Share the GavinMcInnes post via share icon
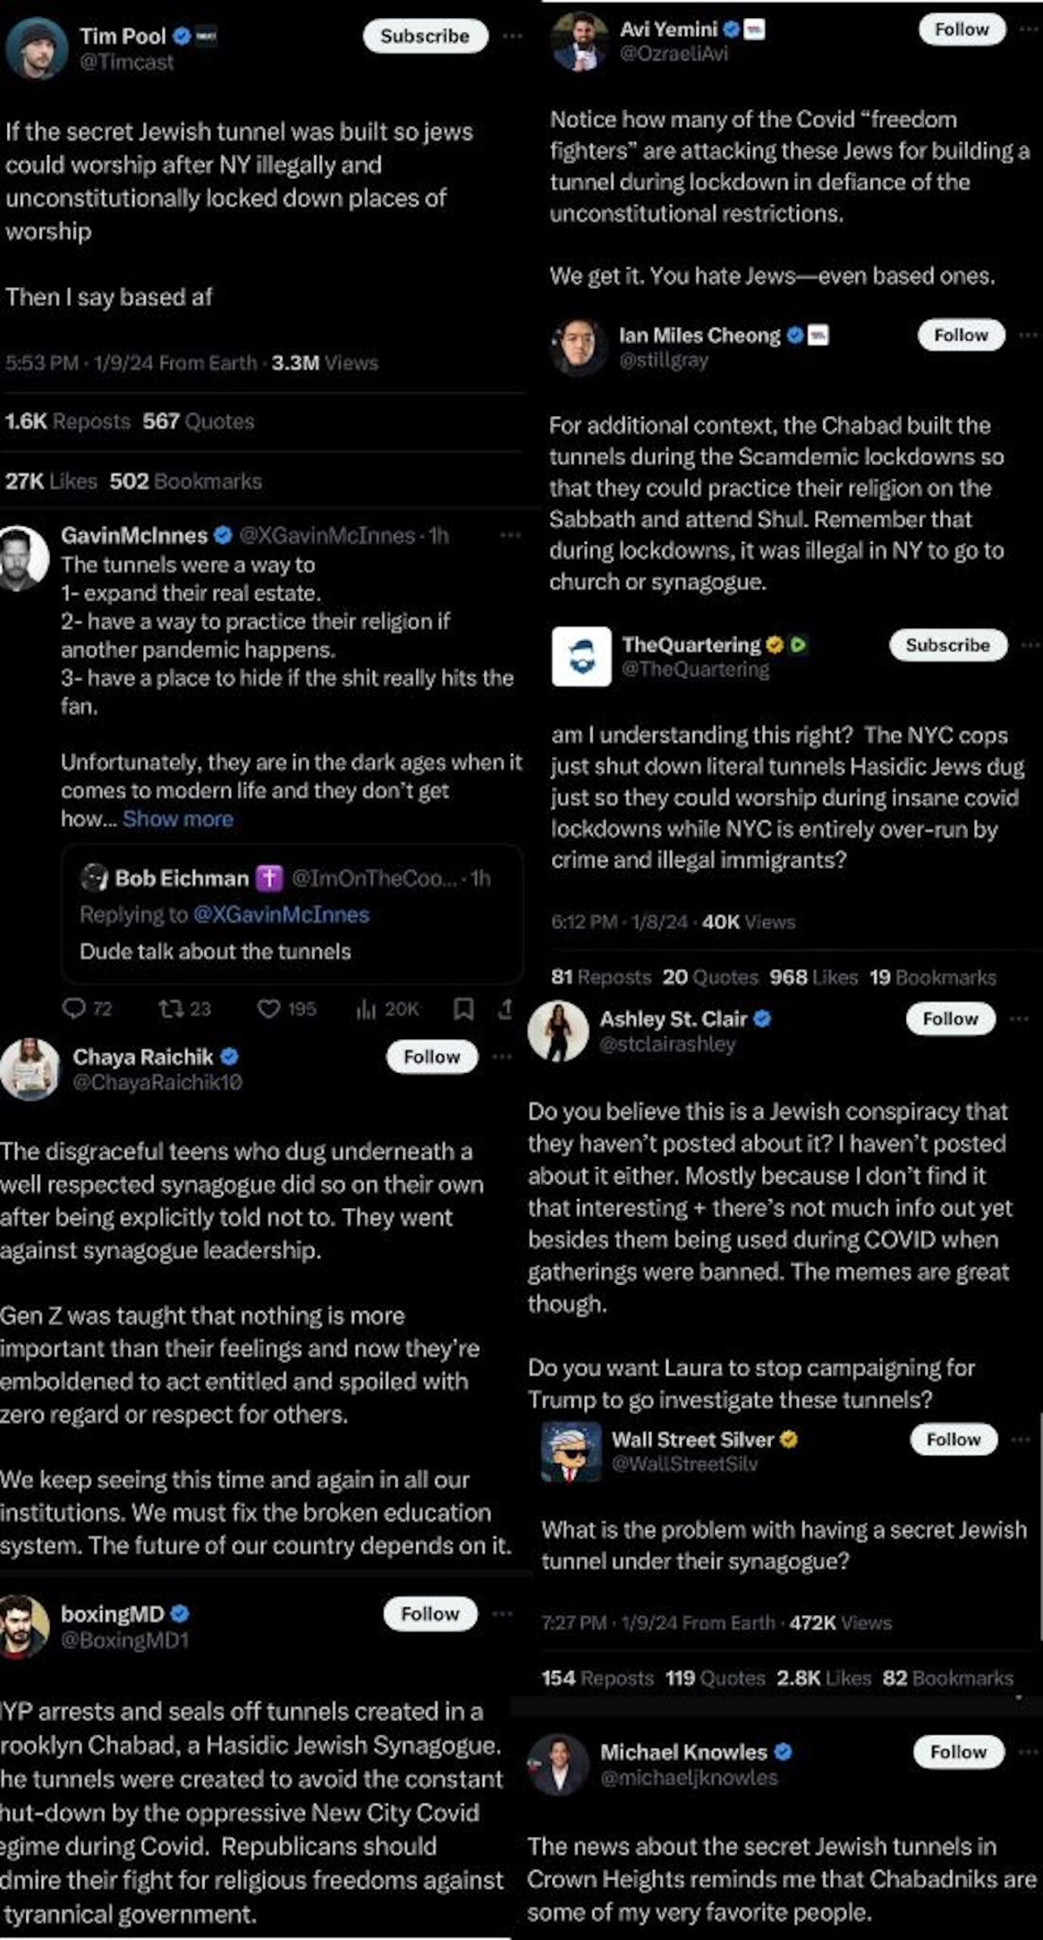 coord(505,1008)
